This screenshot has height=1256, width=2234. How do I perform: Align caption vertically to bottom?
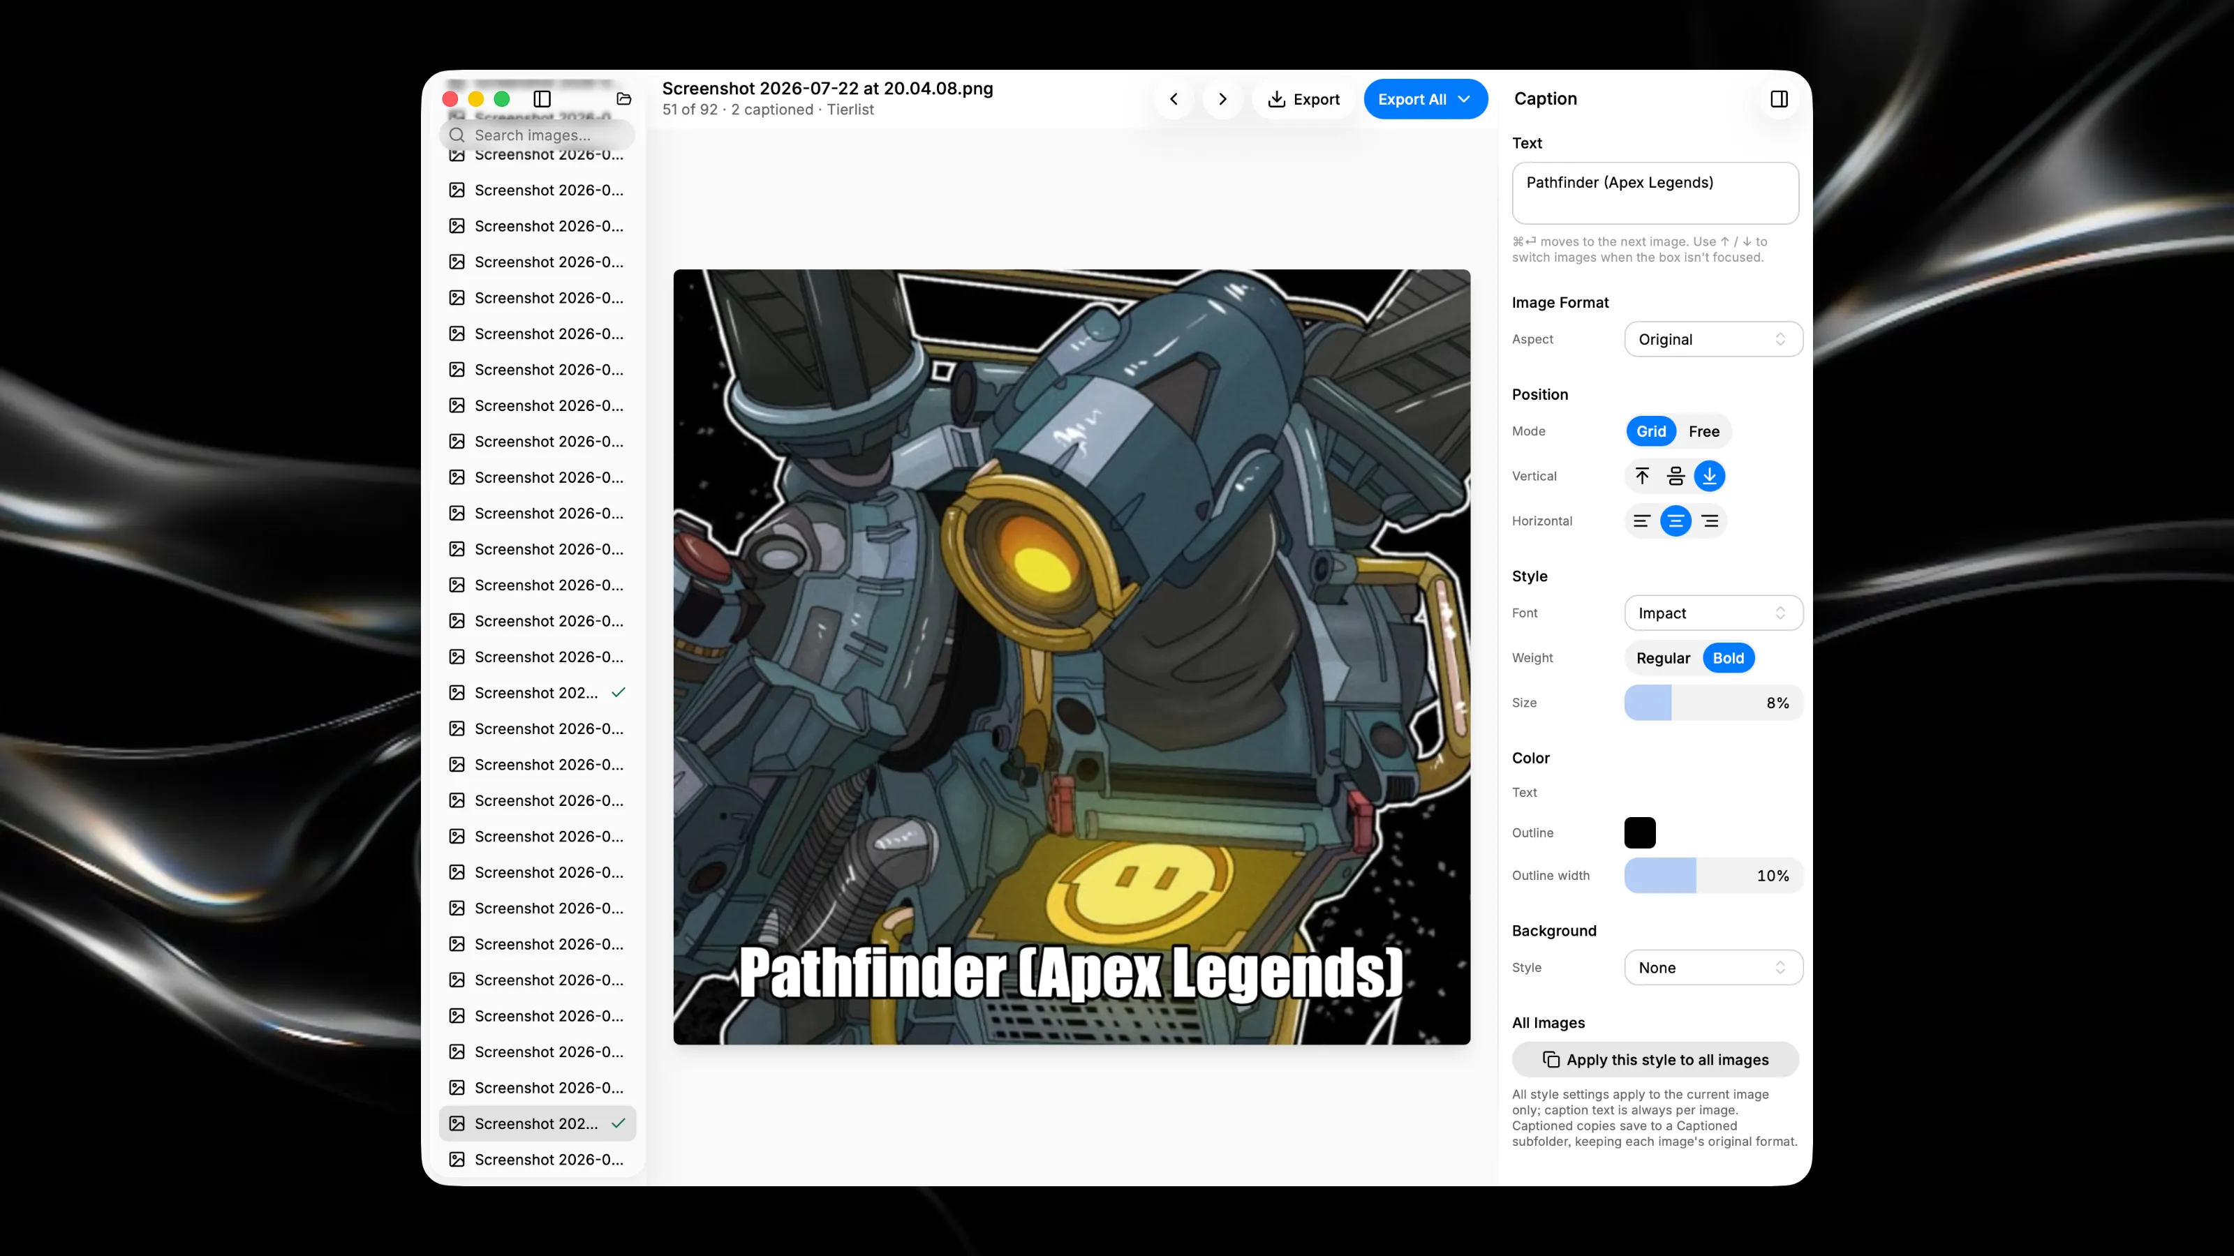click(x=1709, y=476)
